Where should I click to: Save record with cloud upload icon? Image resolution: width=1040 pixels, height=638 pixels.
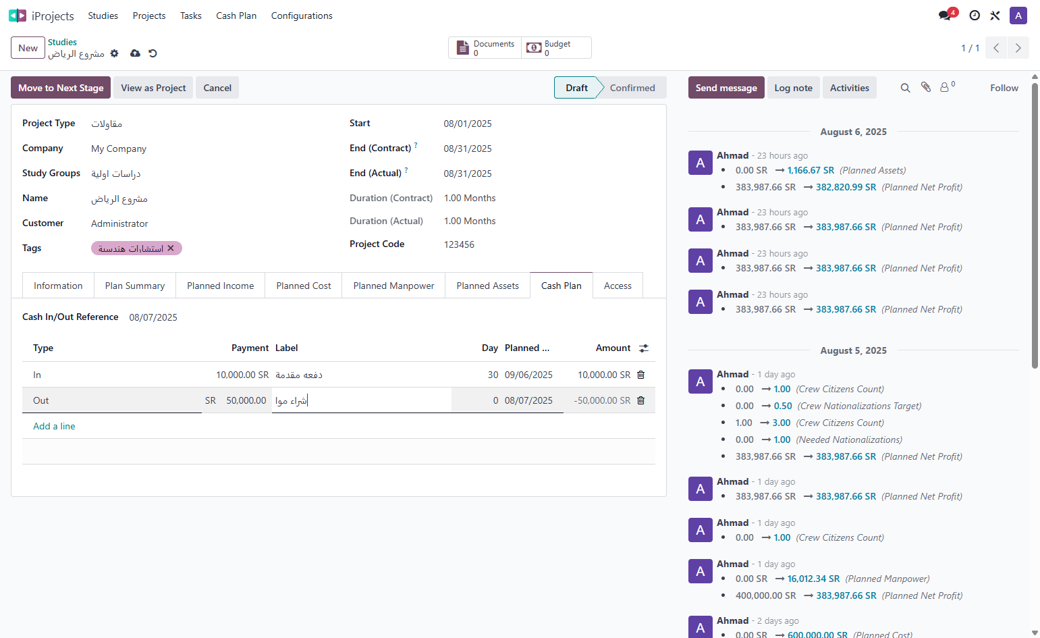pyautogui.click(x=135, y=53)
